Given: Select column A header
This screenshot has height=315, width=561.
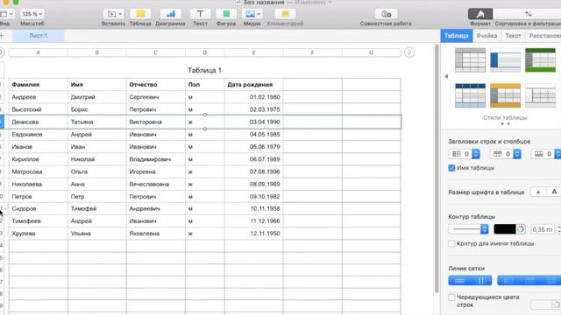Looking at the screenshot, I should pyautogui.click(x=39, y=52).
